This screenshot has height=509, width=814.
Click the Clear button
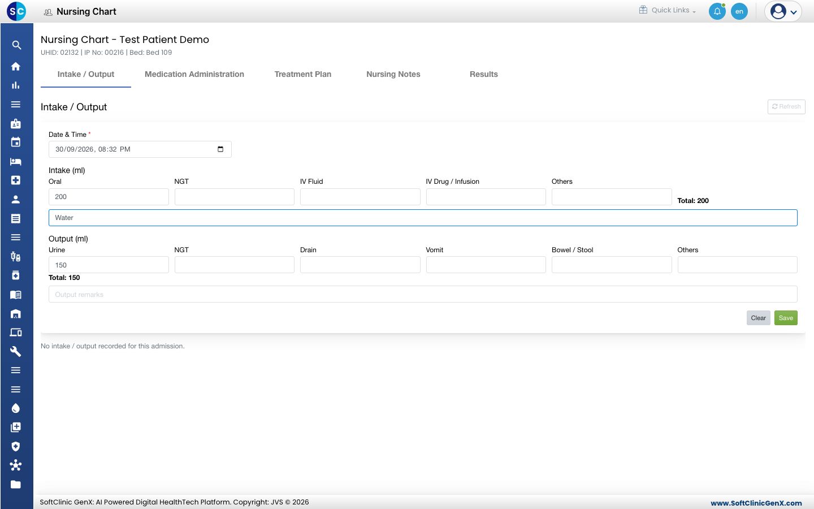click(759, 318)
